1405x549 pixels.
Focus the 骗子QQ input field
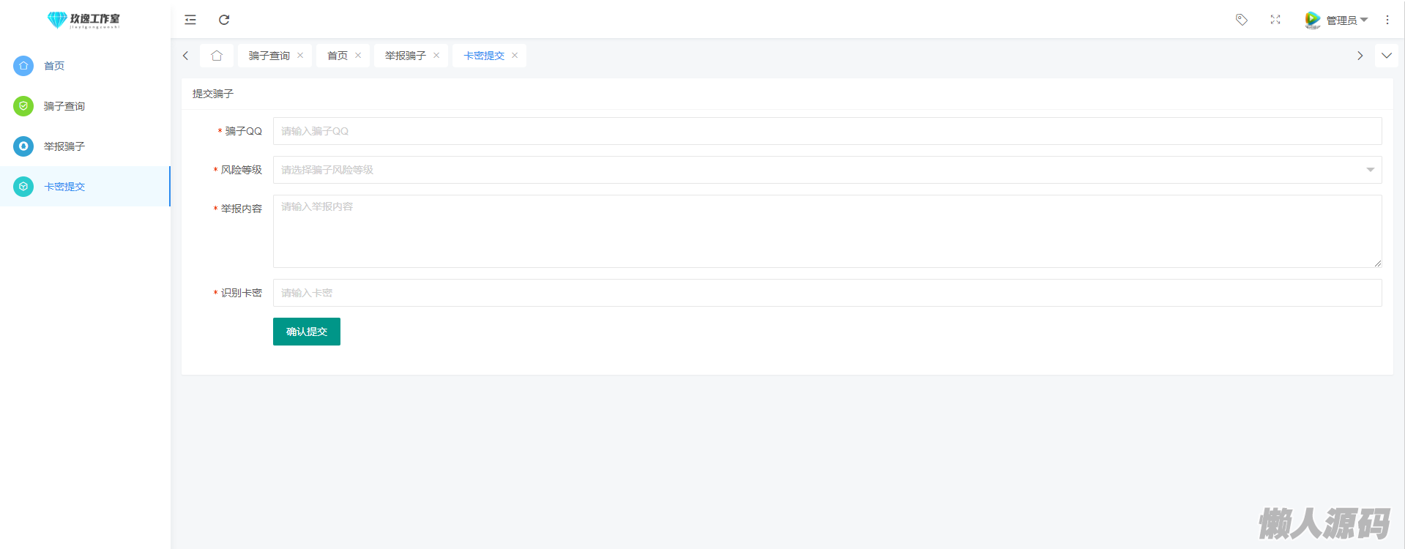coord(827,131)
